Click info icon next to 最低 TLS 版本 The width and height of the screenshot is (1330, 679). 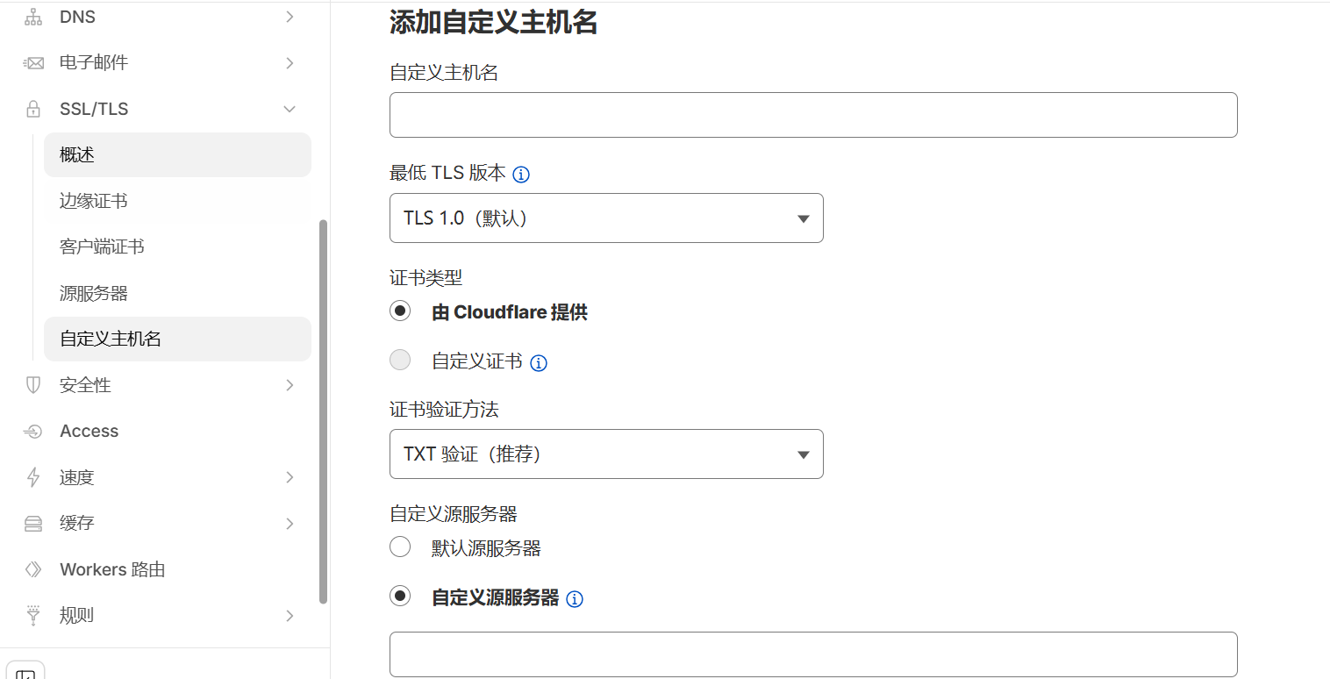[x=521, y=175]
